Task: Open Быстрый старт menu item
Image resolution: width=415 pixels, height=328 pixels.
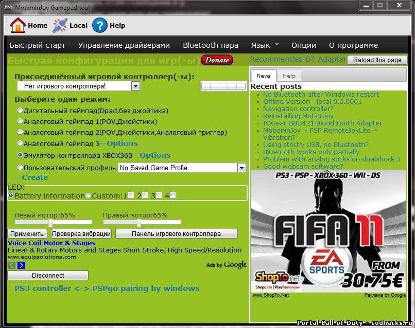Action: (37, 45)
